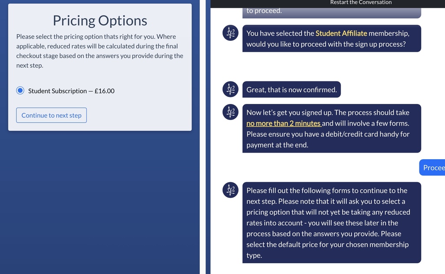Image resolution: width=445 pixels, height=274 pixels.
Task: Click the pricing description paragraph under the heading
Action: [x=100, y=51]
